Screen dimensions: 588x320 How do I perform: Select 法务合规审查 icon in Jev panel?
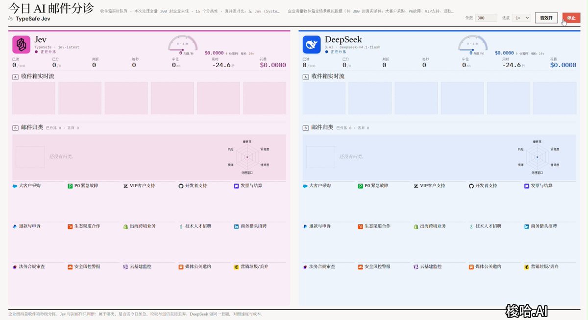click(15, 267)
